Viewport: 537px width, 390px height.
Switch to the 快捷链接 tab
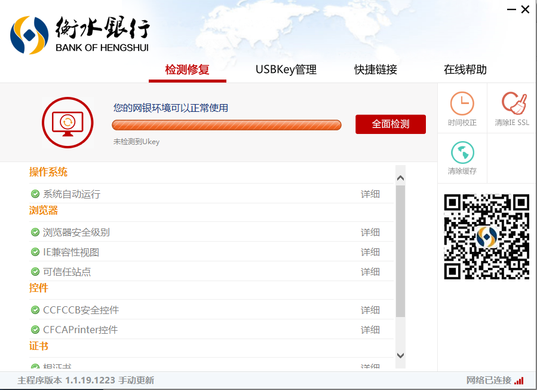coord(374,69)
